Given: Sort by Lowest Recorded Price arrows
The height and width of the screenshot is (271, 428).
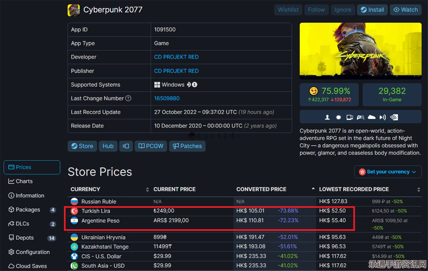Looking at the screenshot, I should point(419,190).
